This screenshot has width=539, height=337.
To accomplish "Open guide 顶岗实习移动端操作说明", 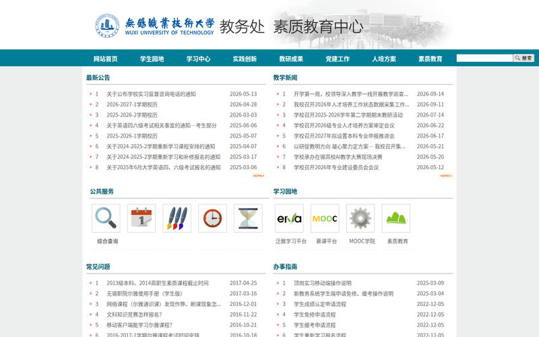I will point(323,283).
